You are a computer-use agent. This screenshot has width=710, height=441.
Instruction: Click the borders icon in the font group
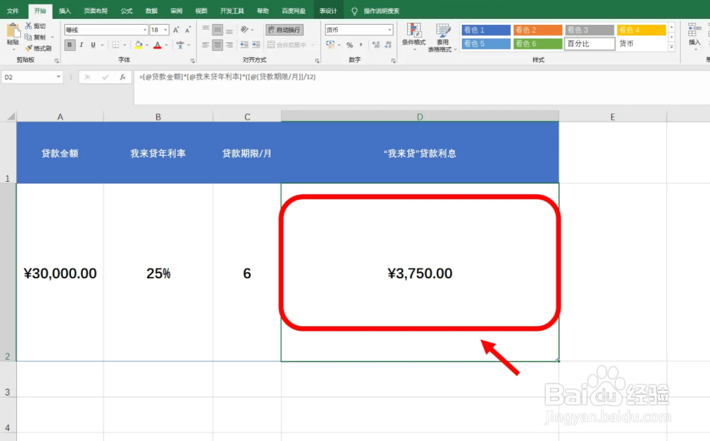[116, 45]
